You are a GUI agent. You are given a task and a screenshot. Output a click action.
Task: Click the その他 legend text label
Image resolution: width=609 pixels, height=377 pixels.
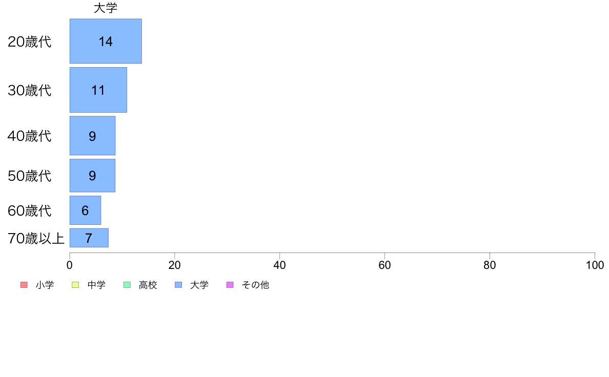point(255,285)
